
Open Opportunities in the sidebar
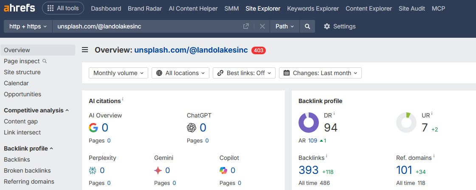point(23,94)
